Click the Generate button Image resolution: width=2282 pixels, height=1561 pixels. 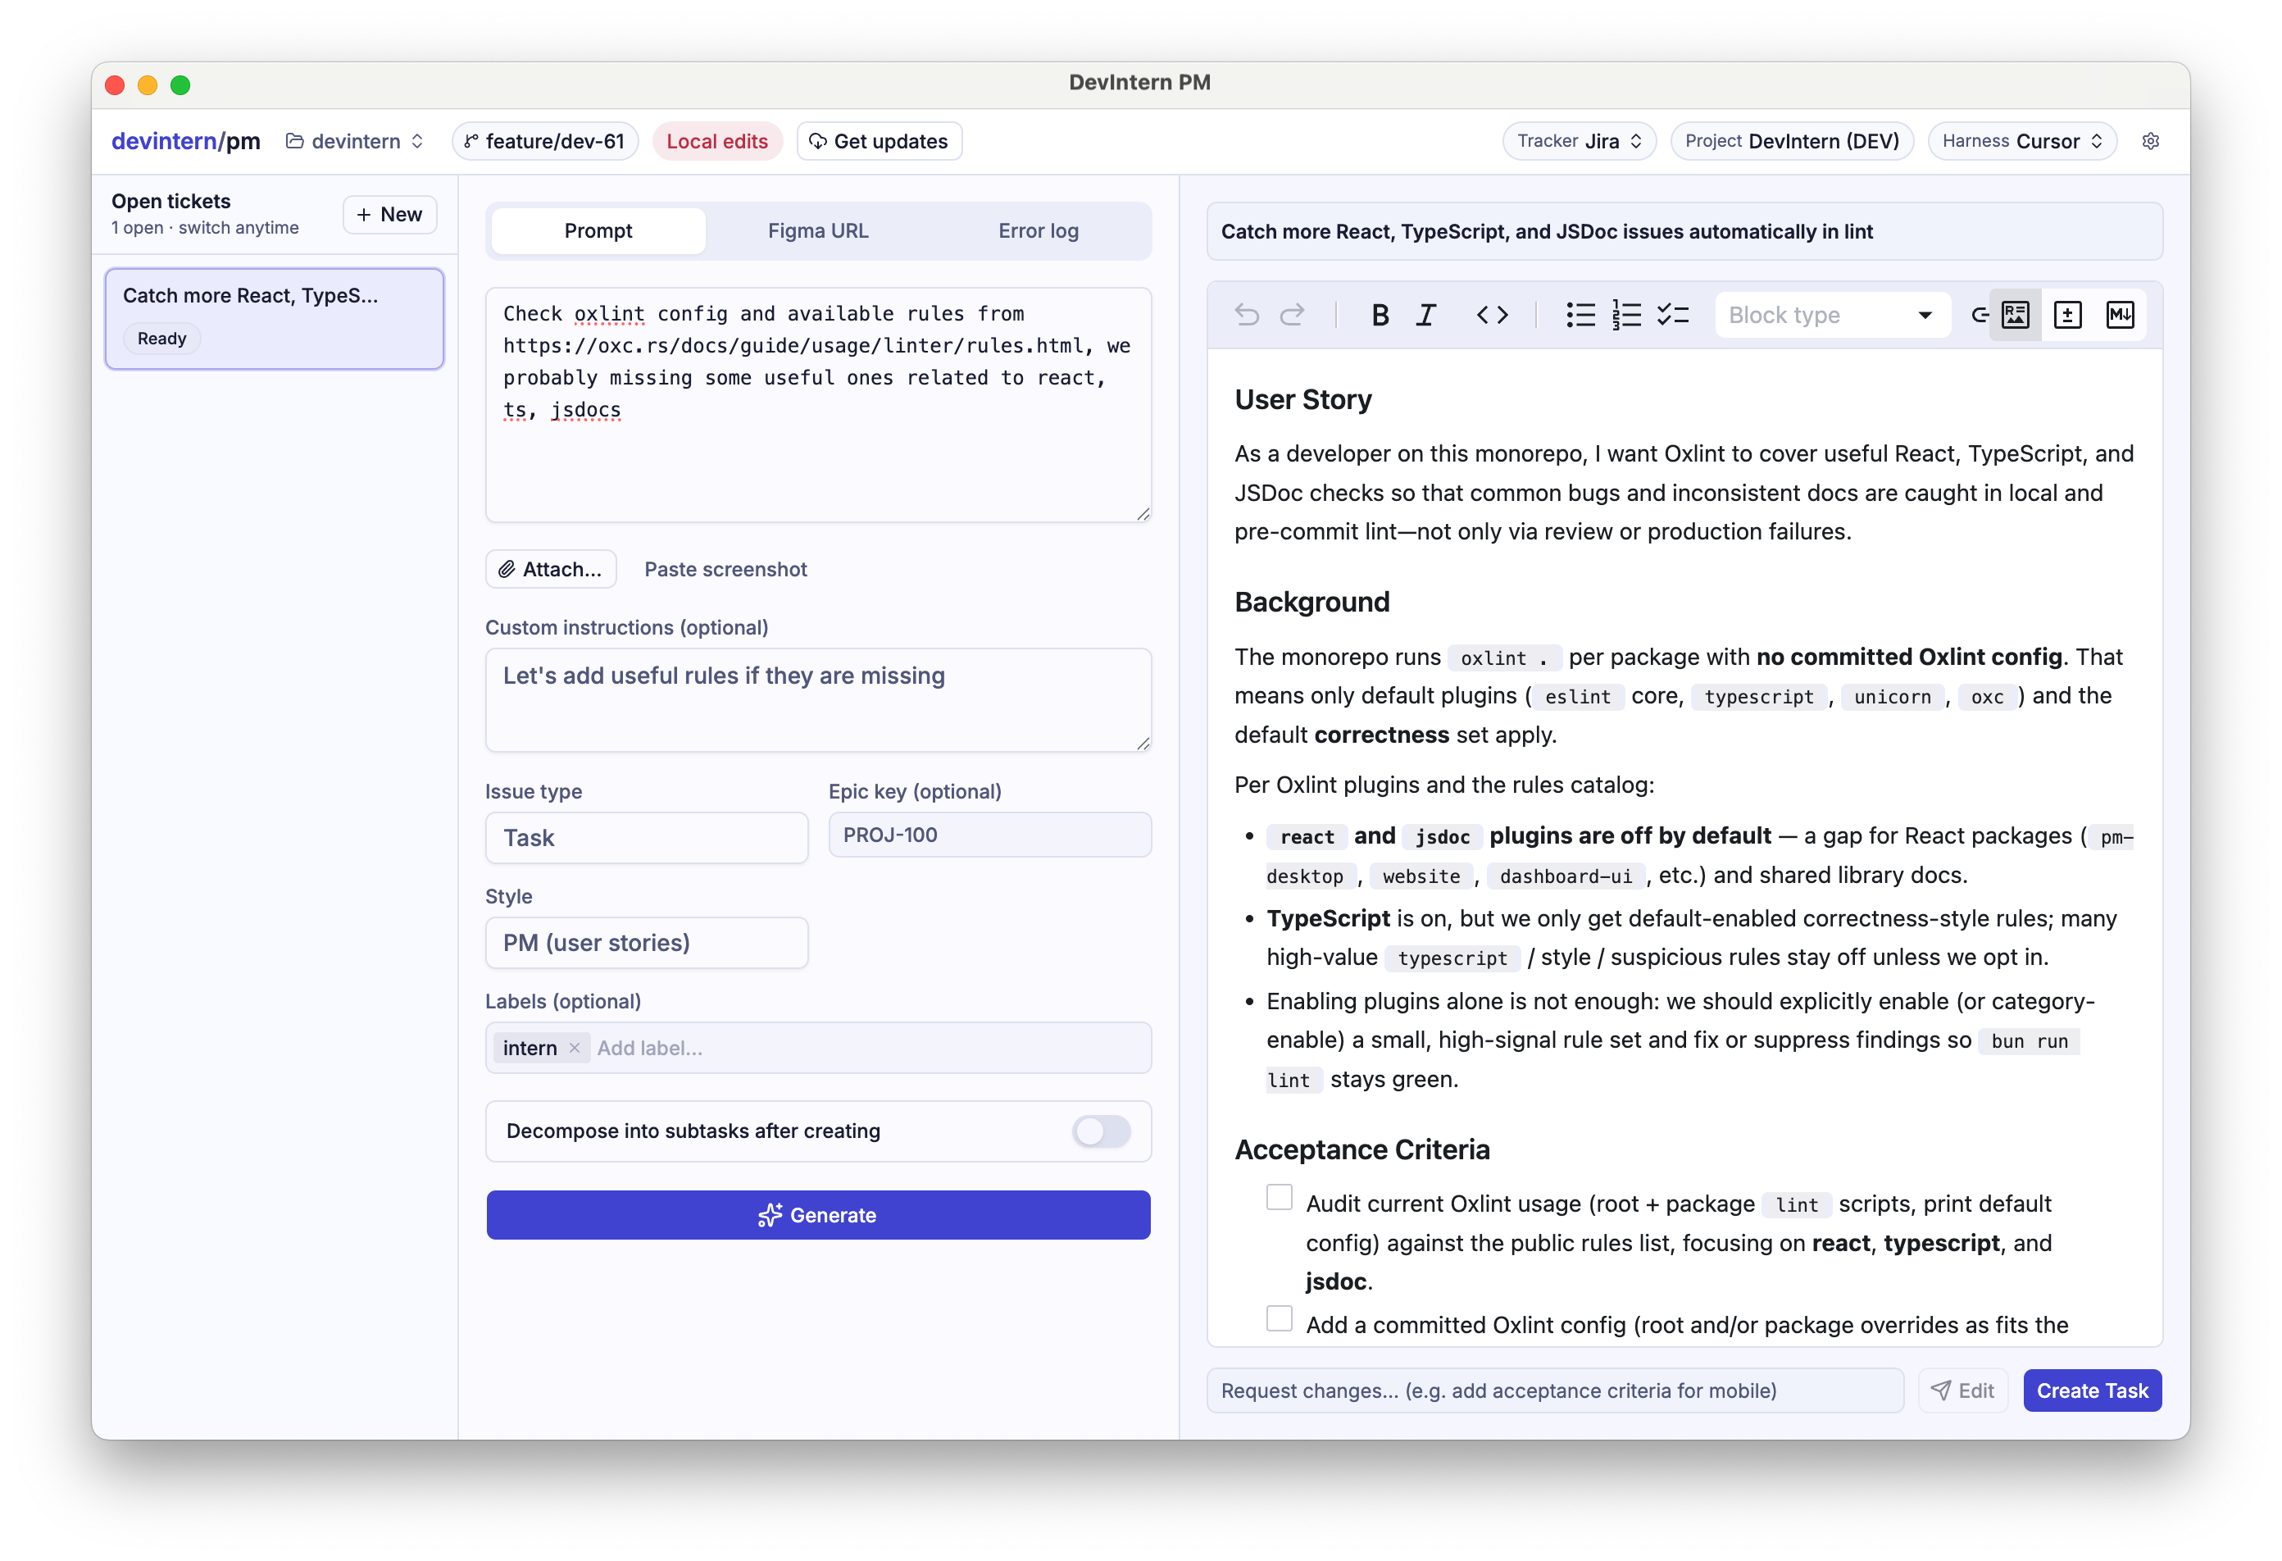(x=818, y=1215)
